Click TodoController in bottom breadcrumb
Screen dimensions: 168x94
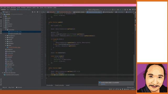[59, 85]
